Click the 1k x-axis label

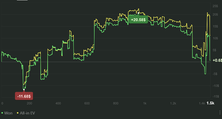pos(145,103)
